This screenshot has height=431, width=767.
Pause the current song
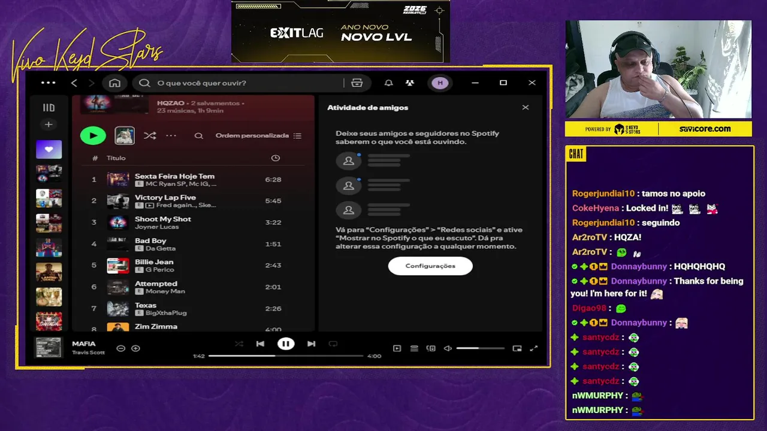(x=286, y=344)
